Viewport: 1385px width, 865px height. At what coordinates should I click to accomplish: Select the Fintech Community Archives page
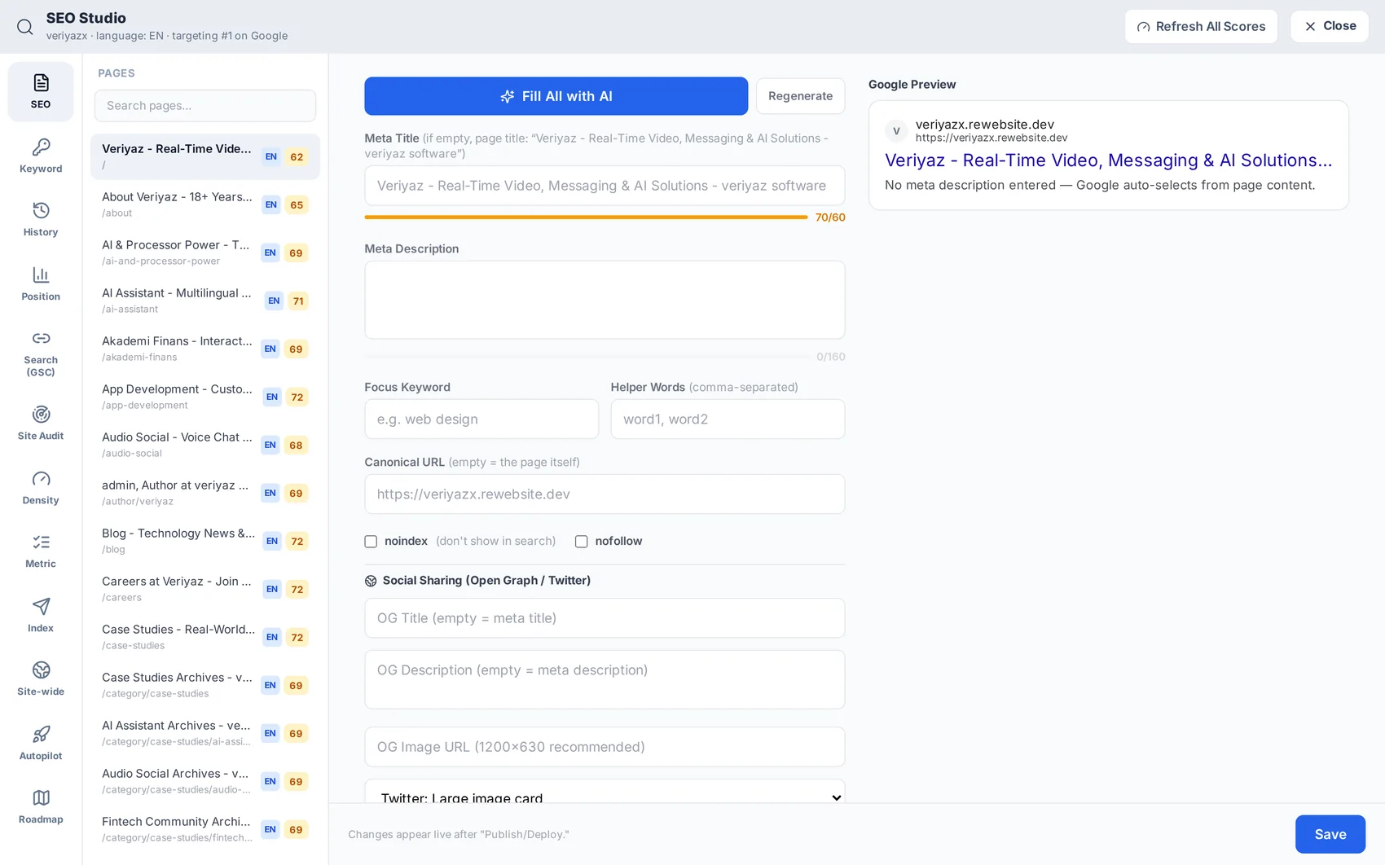[205, 829]
